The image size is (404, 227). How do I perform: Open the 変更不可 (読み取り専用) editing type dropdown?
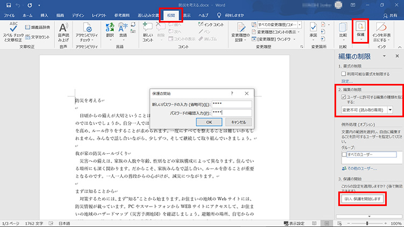pyautogui.click(x=390, y=110)
